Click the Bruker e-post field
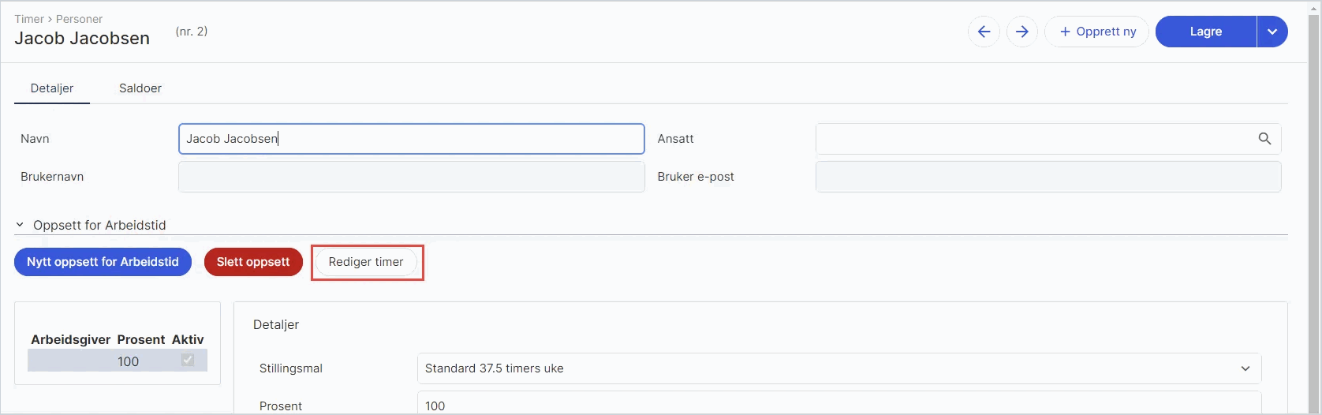 click(1048, 177)
